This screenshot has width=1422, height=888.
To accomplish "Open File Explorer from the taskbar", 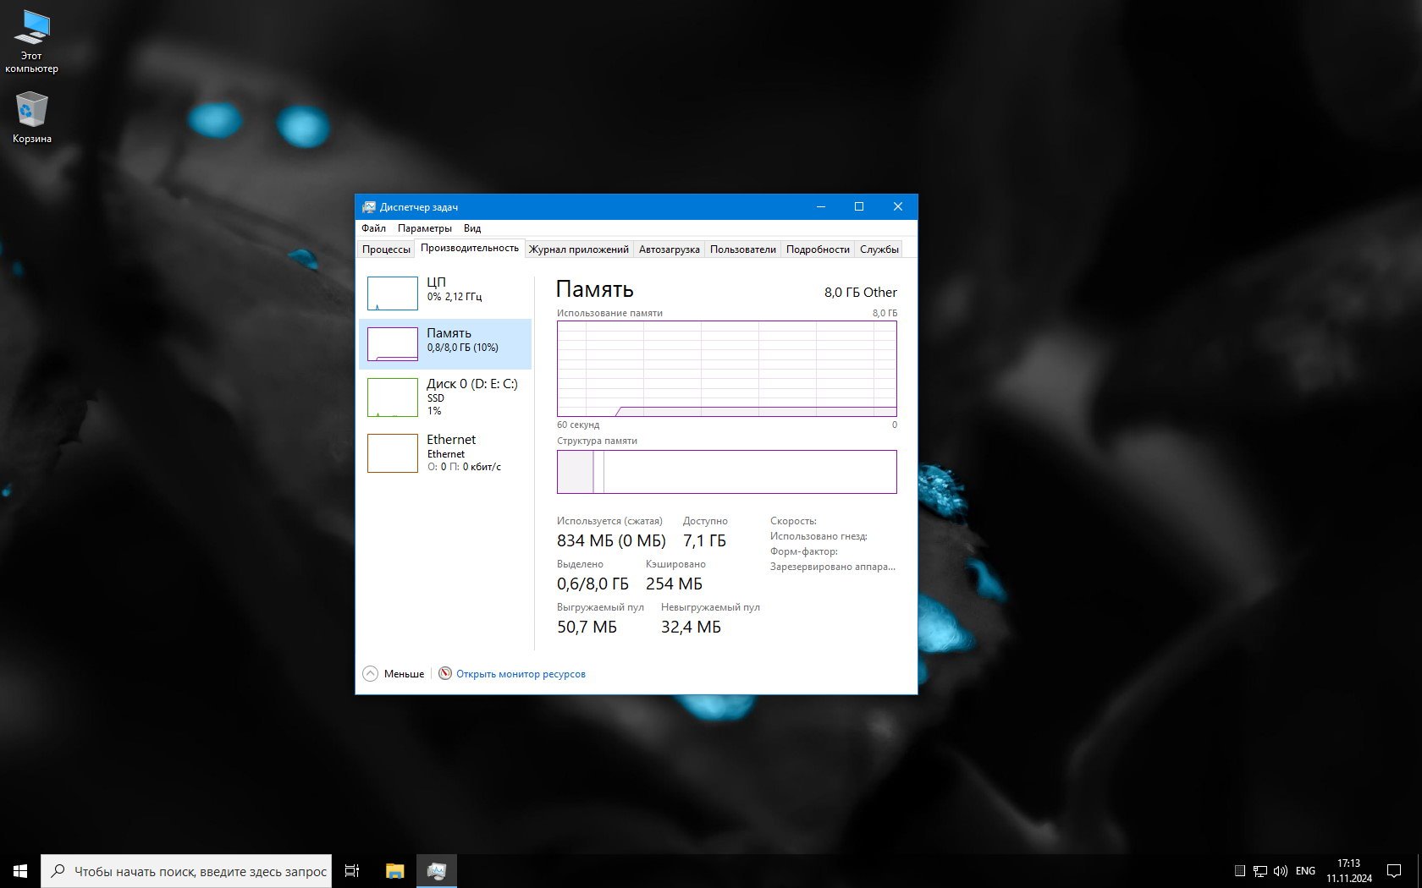I will pos(394,870).
